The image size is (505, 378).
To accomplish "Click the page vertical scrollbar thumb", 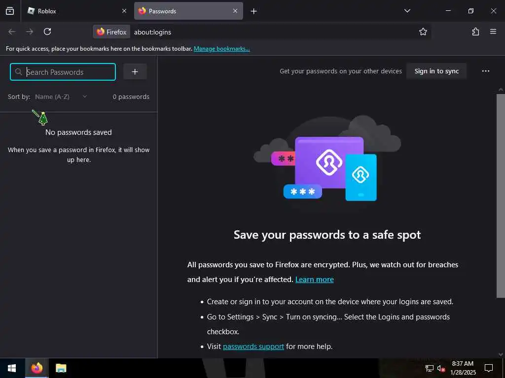I will (501, 196).
